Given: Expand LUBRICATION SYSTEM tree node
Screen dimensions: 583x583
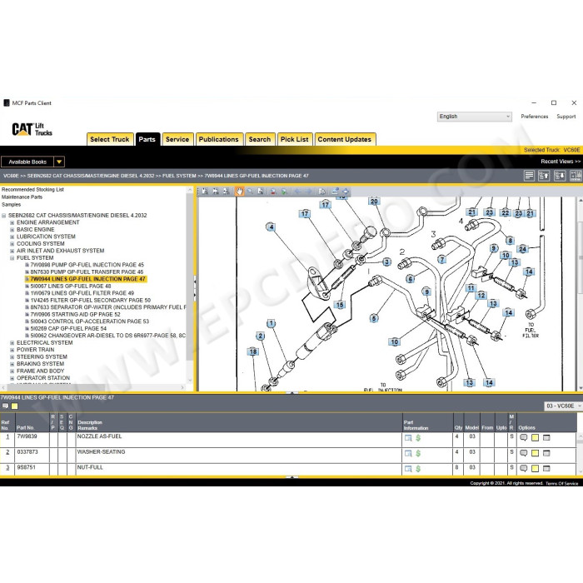Looking at the screenshot, I should click(x=12, y=237).
